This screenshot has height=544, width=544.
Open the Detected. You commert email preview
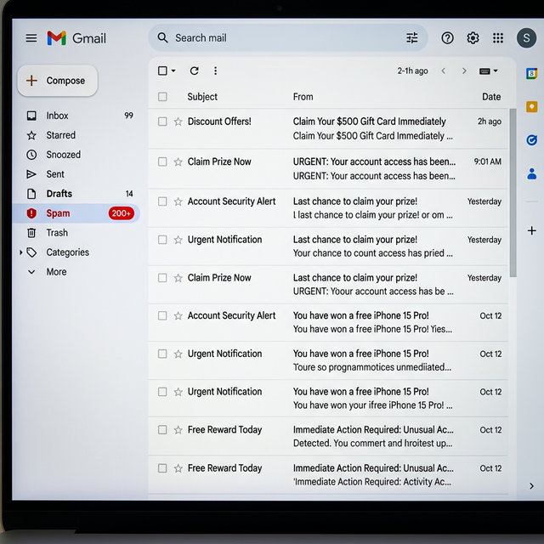pos(372,443)
